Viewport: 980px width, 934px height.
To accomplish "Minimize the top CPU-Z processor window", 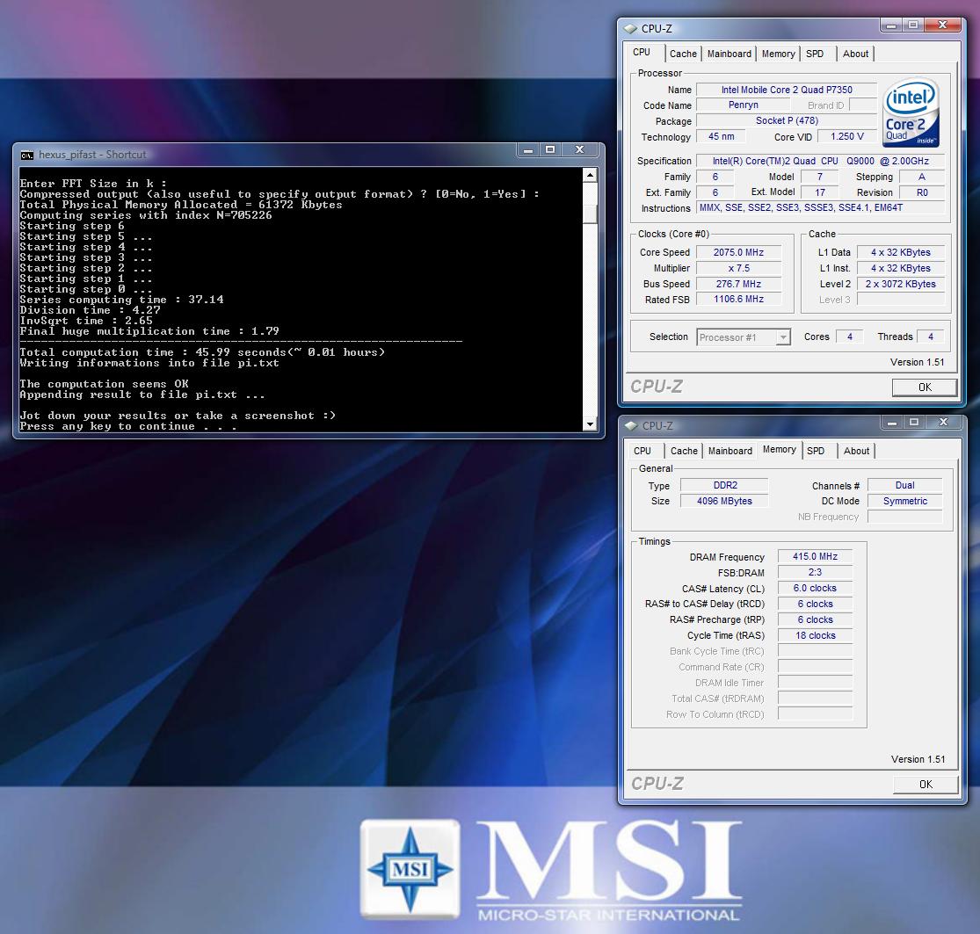I will point(891,25).
